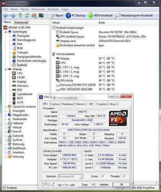The width and height of the screenshot is (161, 192).
Task: Open BIOS frissítések in the toolbar
Action: (100, 15)
